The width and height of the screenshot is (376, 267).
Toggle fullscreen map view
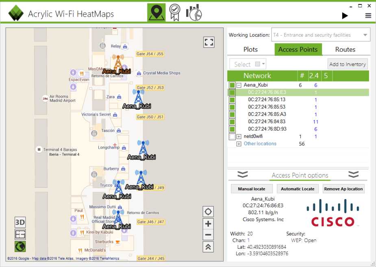pos(209,42)
